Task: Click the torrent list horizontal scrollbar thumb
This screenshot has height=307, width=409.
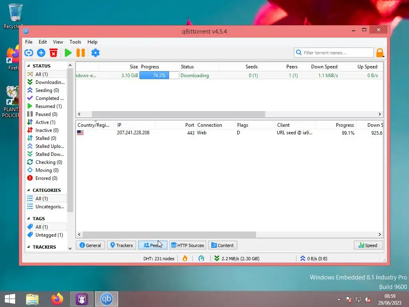Action: pos(179,114)
